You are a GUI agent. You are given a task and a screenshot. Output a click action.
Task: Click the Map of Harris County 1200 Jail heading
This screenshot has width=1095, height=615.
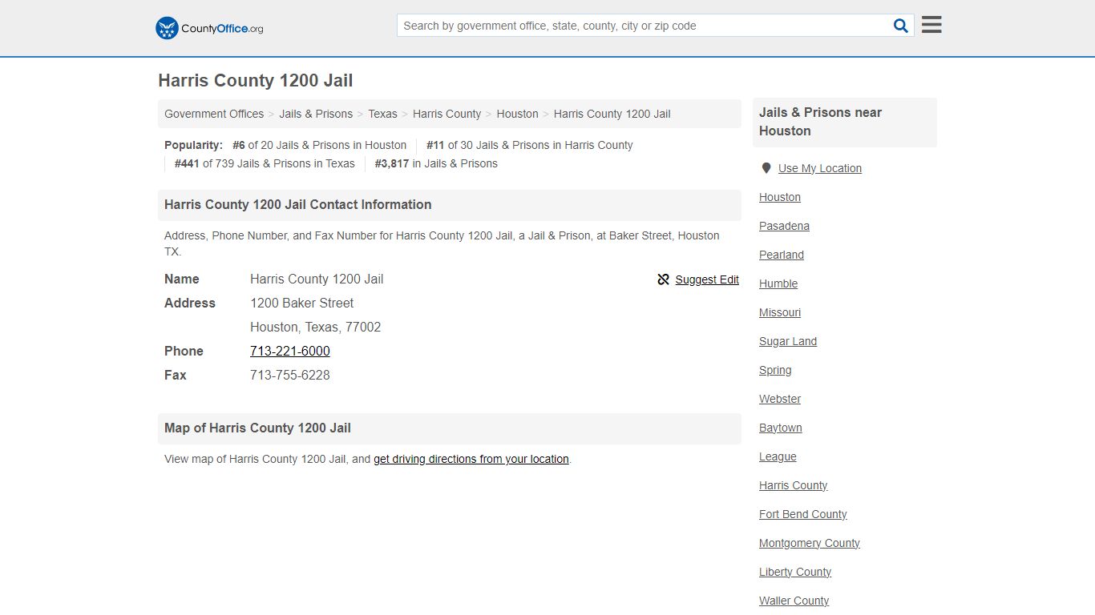click(x=257, y=428)
